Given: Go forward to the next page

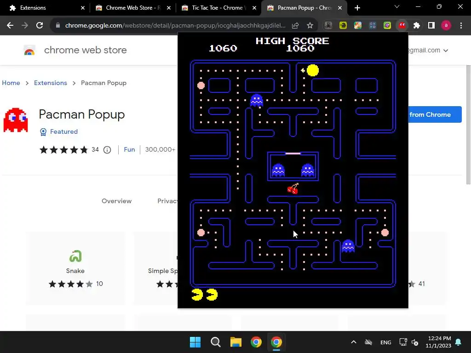Looking at the screenshot, I should (25, 26).
